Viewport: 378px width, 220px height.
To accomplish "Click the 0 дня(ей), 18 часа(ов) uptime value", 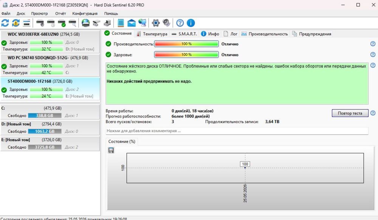I will pyautogui.click(x=192, y=111).
